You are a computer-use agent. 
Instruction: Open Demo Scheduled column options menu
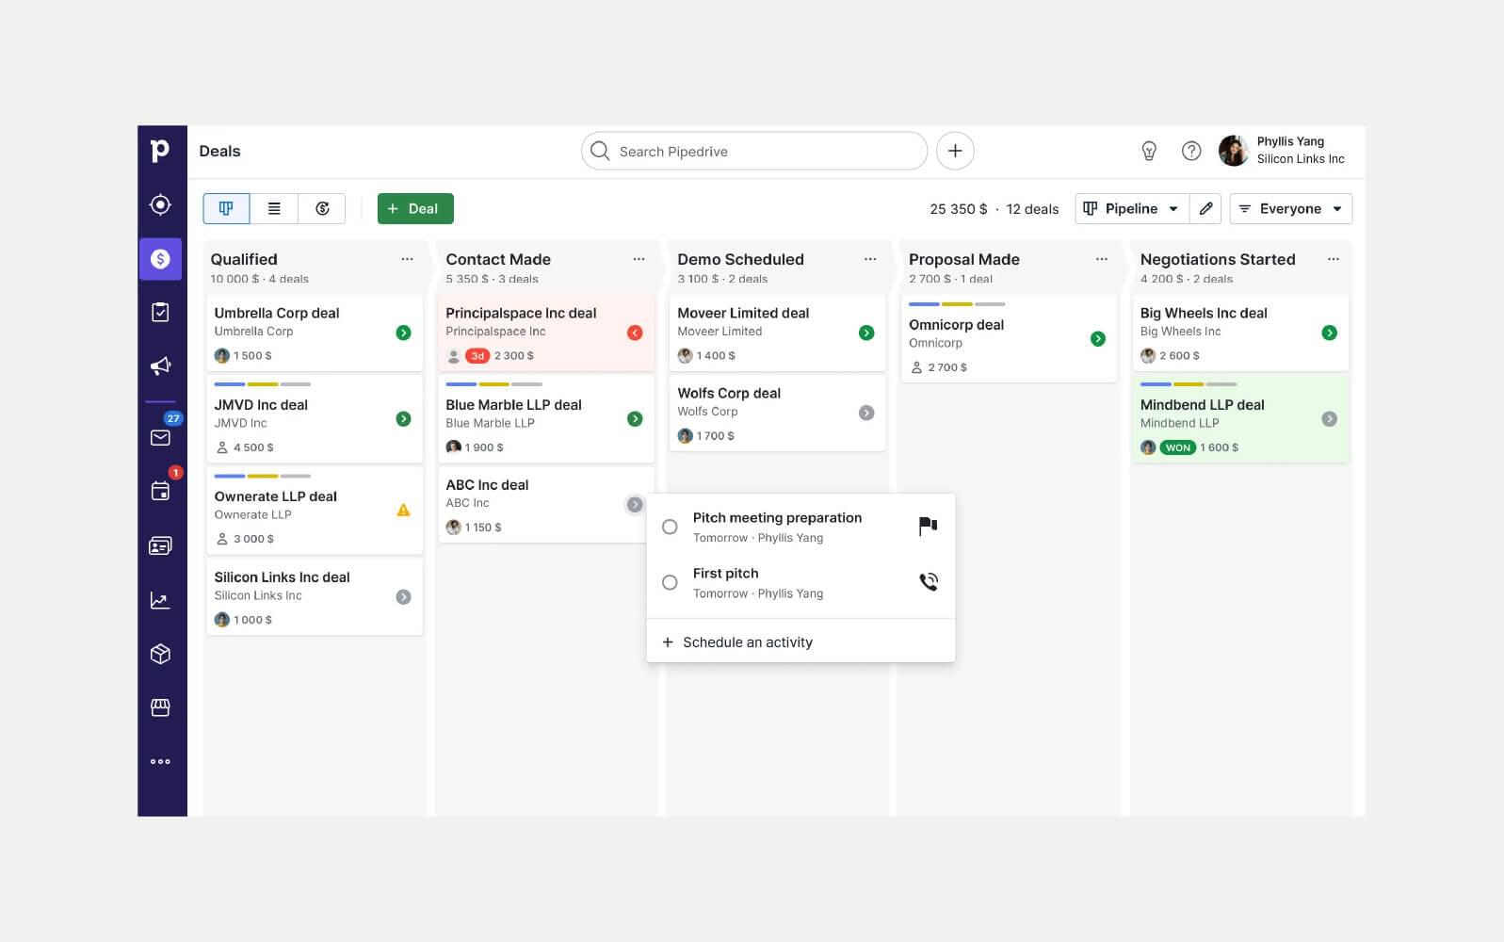[870, 259]
